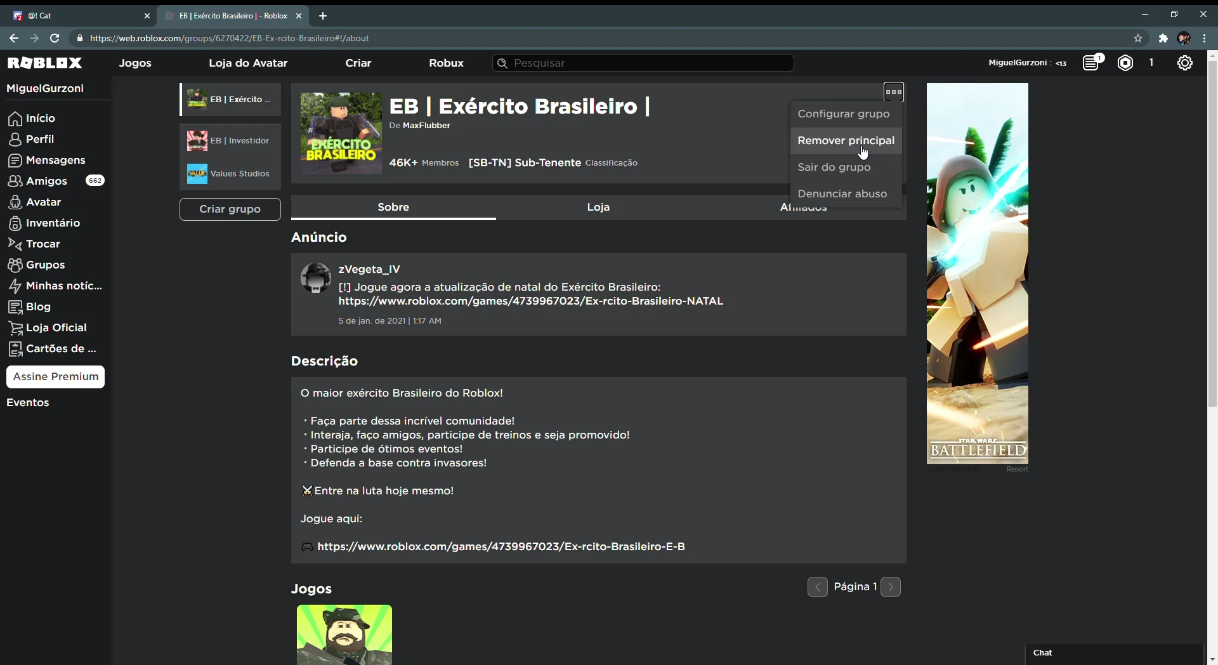Click MiguelGurzoni username in sidebar
The width and height of the screenshot is (1218, 665).
pos(45,89)
